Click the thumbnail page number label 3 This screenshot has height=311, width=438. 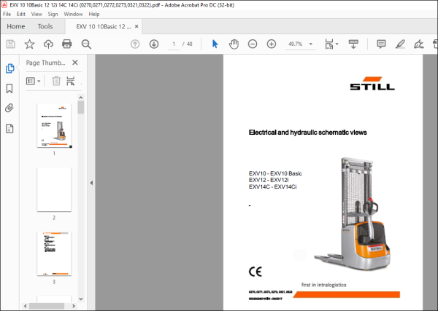(54, 282)
